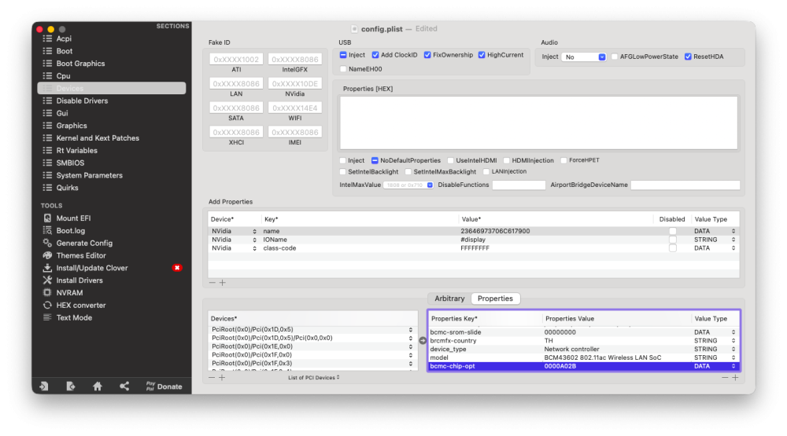Open the Install Drivers tool

pos(79,280)
